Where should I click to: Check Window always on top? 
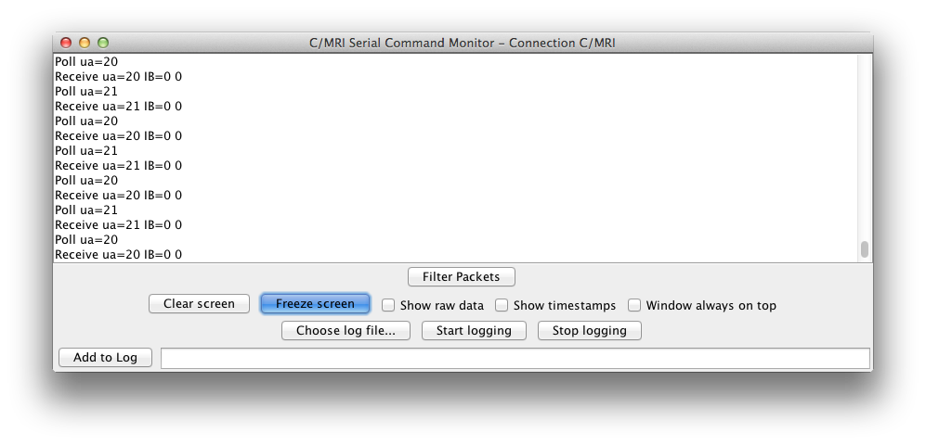pos(635,305)
